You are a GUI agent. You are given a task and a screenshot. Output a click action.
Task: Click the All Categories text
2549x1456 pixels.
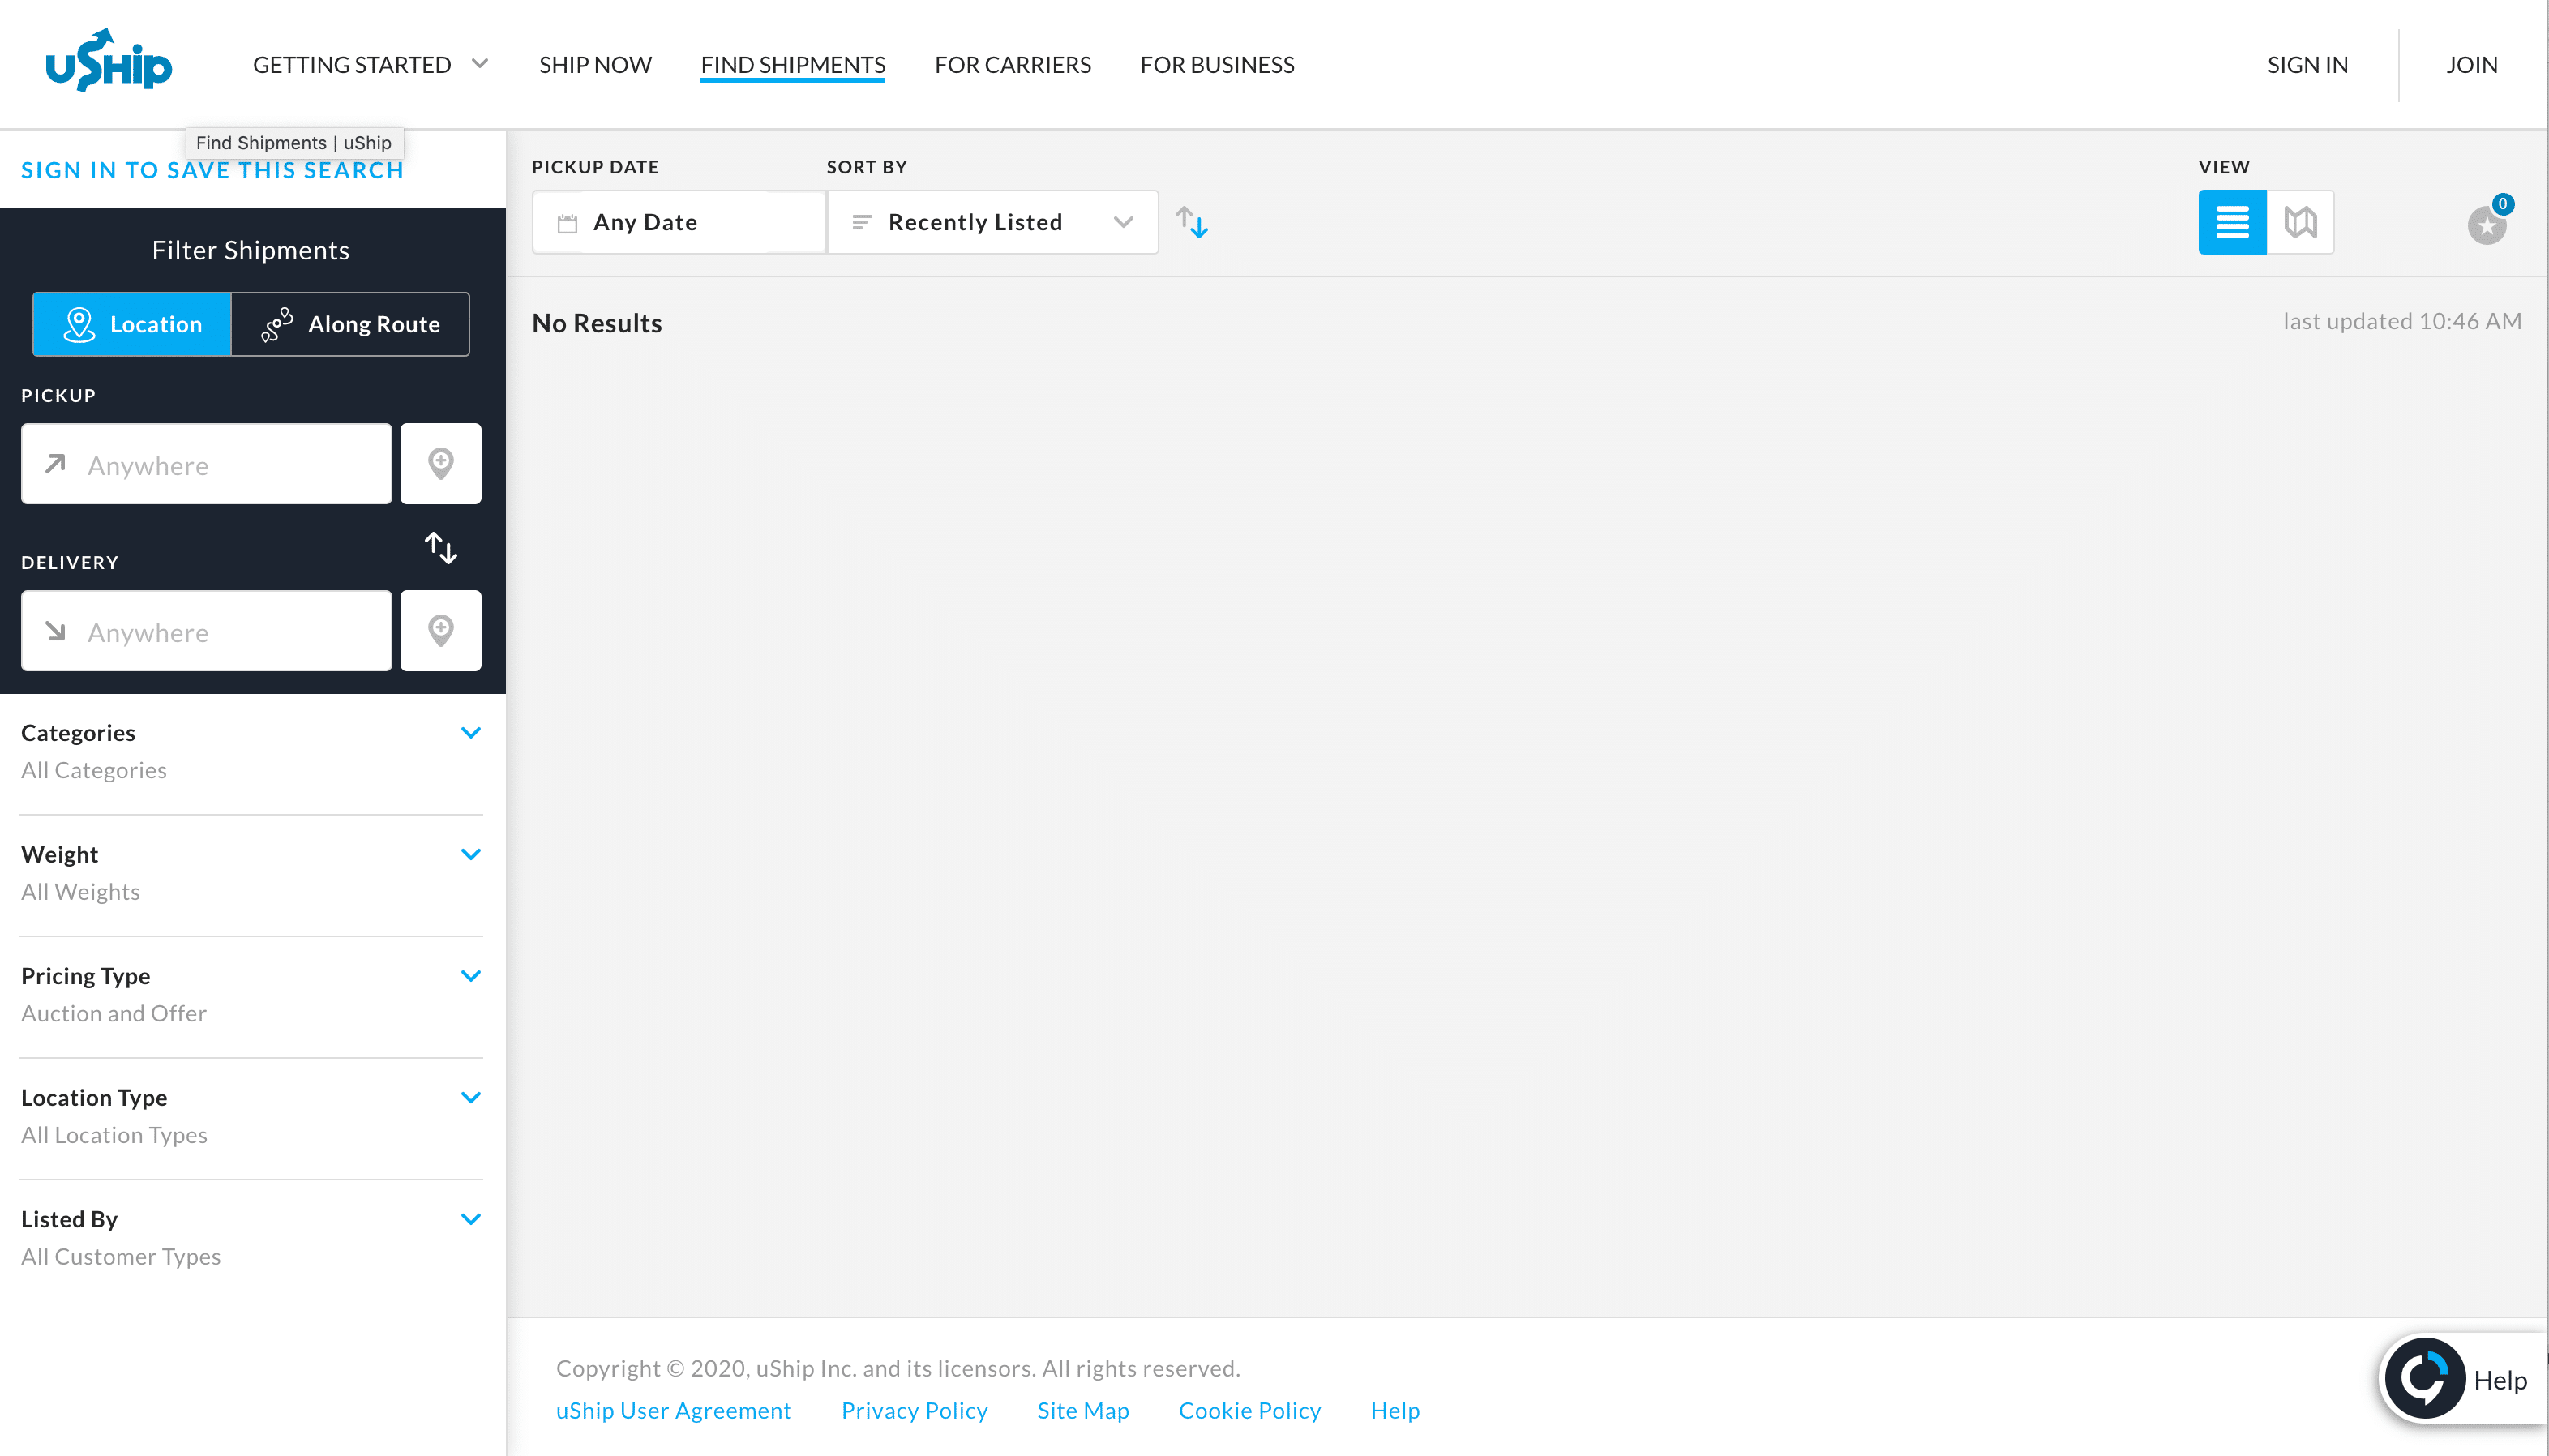[94, 770]
